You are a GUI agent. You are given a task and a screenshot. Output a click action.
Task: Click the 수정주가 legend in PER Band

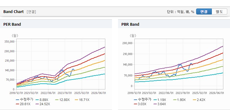click(25, 100)
